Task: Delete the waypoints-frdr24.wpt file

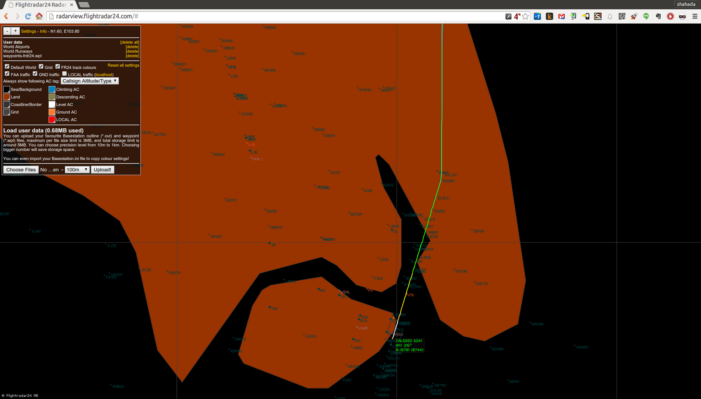Action: 132,56
